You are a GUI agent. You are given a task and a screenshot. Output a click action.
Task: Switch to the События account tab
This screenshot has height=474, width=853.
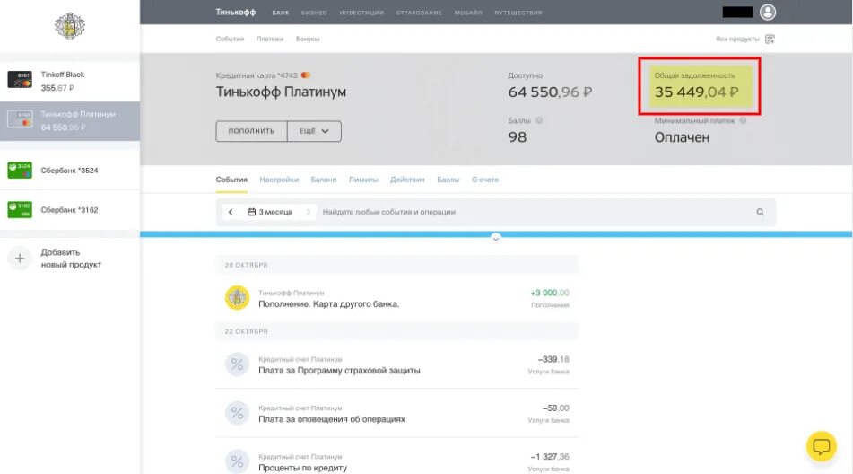tap(231, 180)
